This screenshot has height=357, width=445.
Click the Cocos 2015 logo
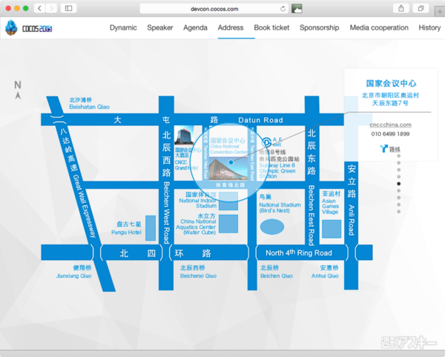[29, 28]
